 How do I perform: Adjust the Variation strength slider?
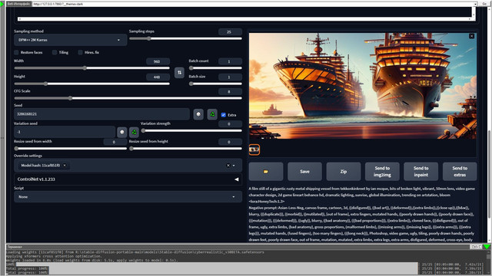click(191, 130)
